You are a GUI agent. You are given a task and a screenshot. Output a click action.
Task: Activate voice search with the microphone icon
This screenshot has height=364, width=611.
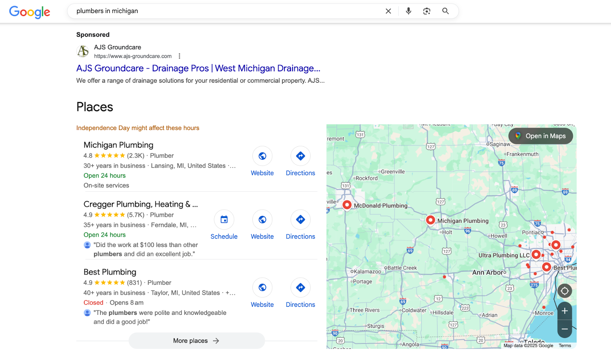click(x=408, y=11)
